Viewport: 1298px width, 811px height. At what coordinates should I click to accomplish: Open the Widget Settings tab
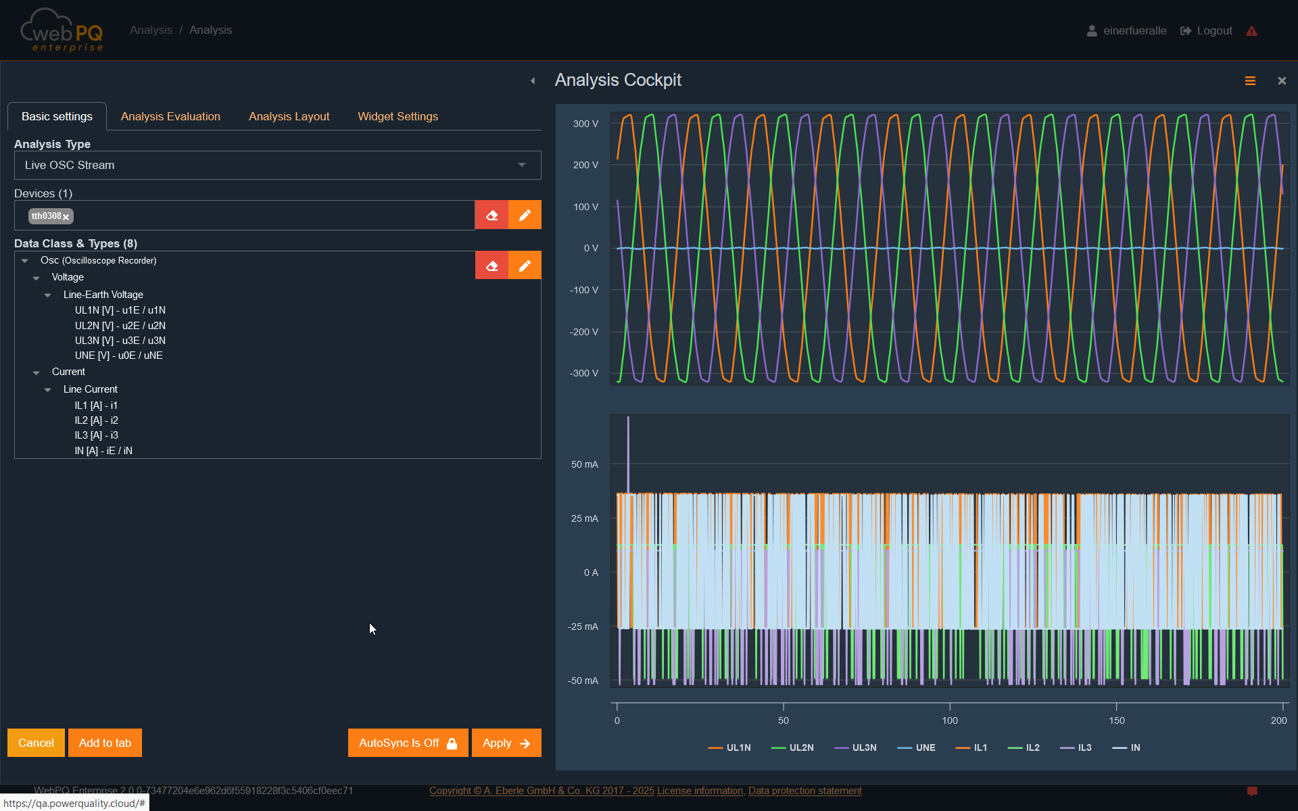pos(398,116)
